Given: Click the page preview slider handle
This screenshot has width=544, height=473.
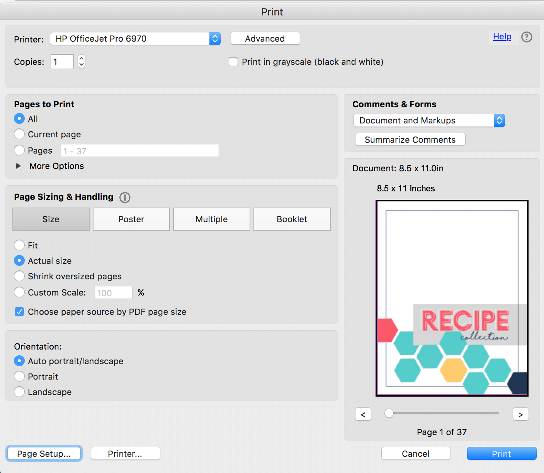Looking at the screenshot, I should click(389, 413).
